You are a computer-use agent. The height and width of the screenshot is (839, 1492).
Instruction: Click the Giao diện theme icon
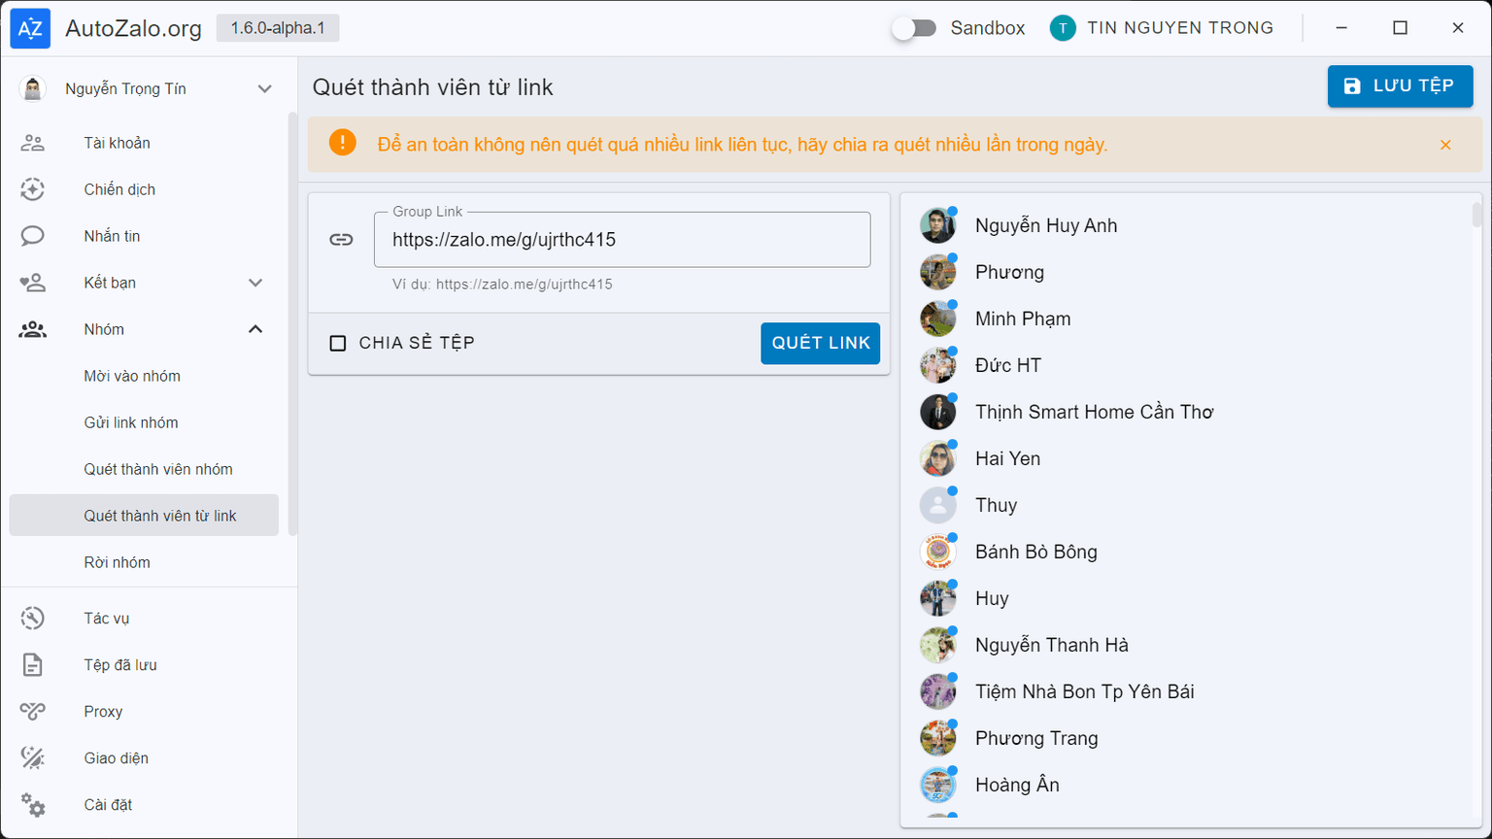(x=33, y=758)
